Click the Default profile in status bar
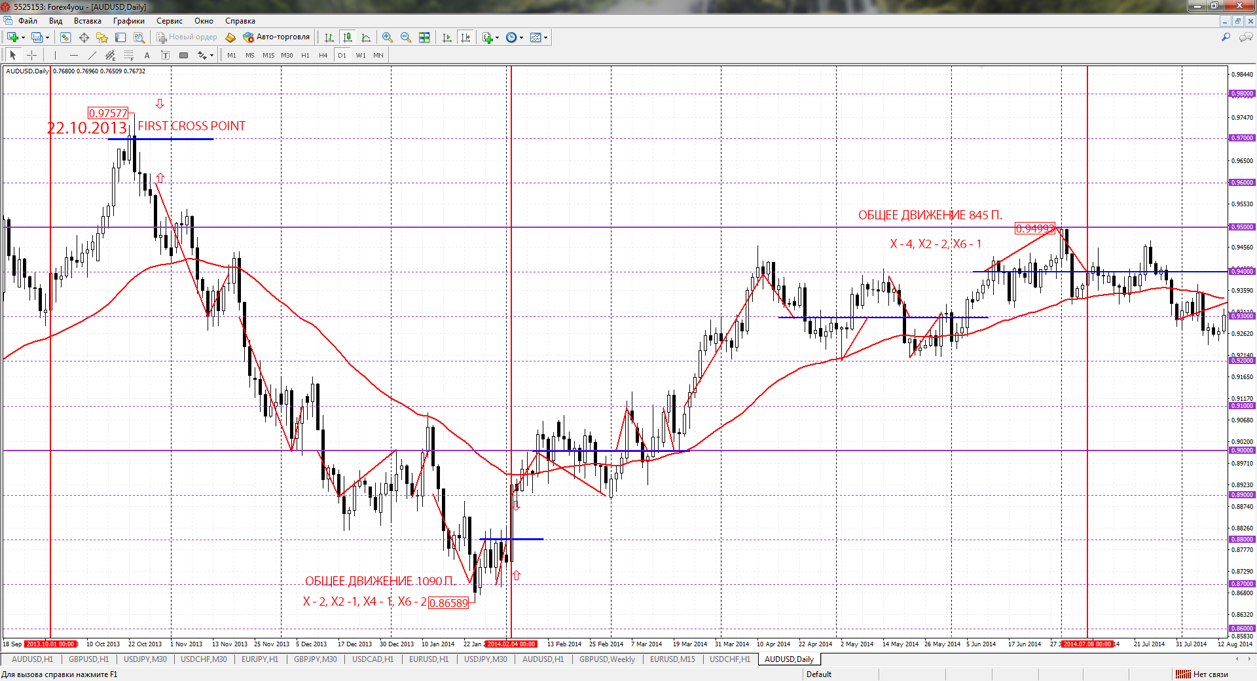The height and width of the screenshot is (681, 1257). click(x=819, y=674)
